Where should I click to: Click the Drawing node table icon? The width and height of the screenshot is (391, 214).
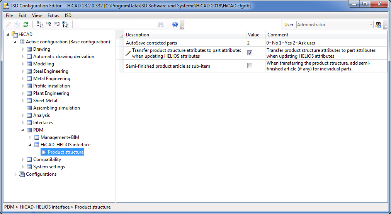[29, 49]
